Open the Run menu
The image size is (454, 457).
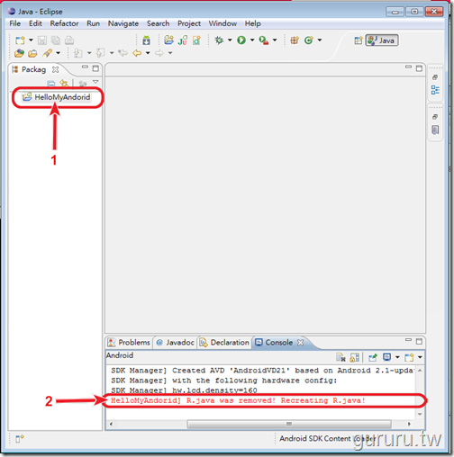click(94, 23)
